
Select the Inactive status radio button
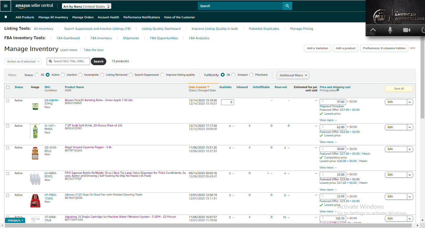click(63, 75)
